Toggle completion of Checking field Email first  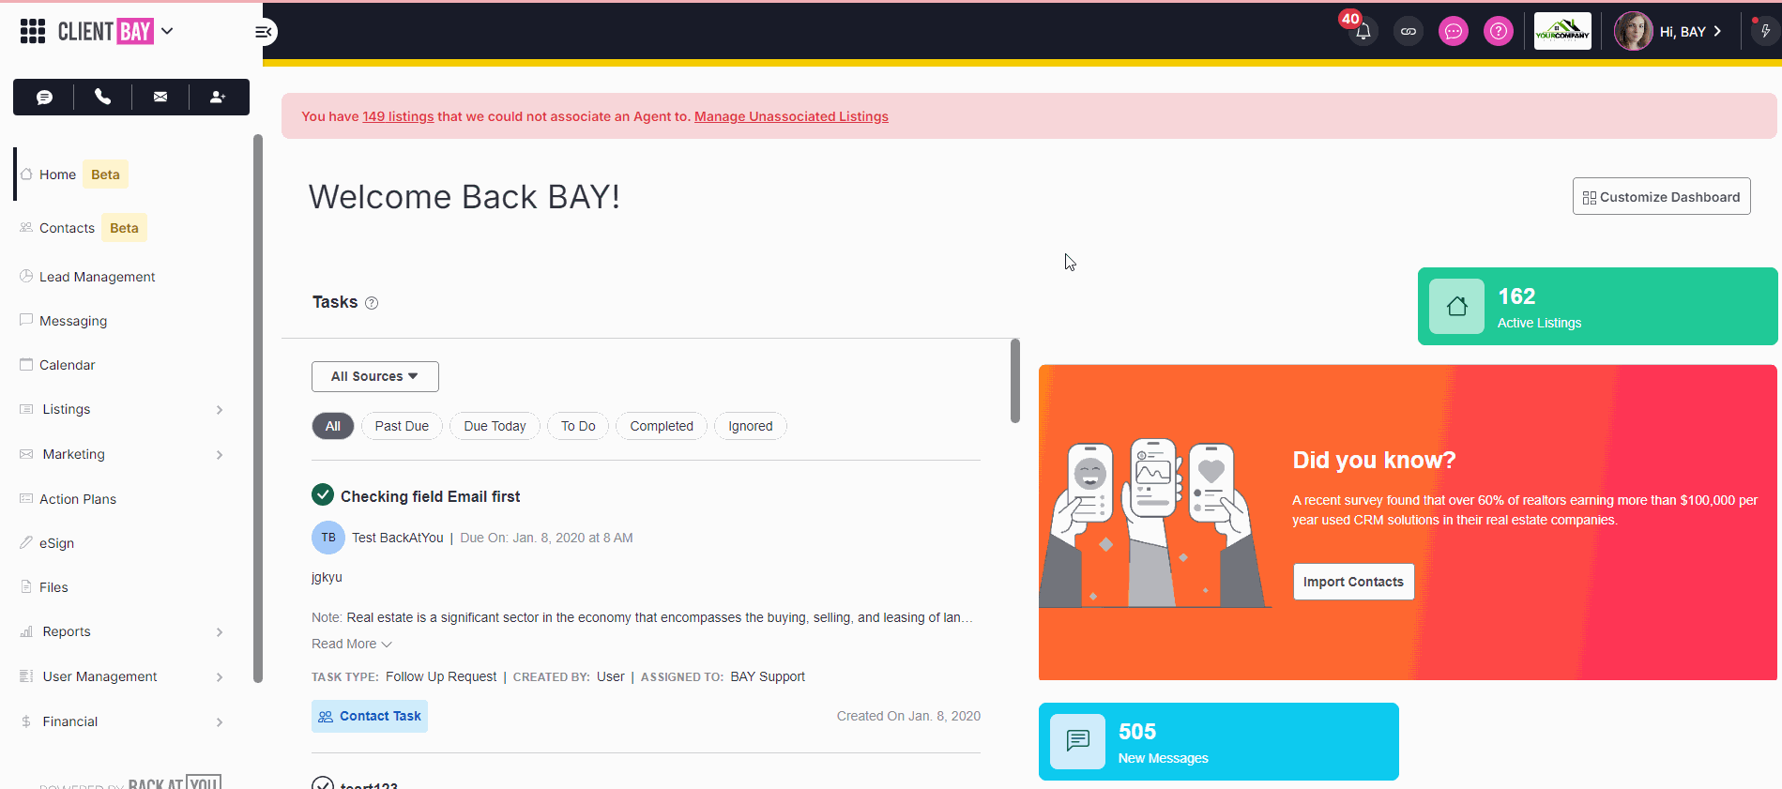323,494
